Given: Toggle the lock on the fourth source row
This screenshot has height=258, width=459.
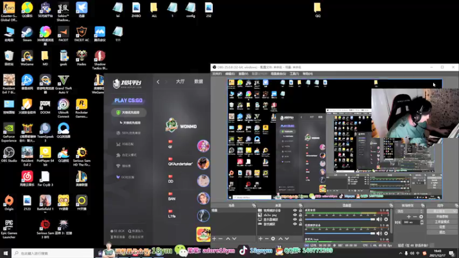Looking at the screenshot, I should (x=300, y=224).
